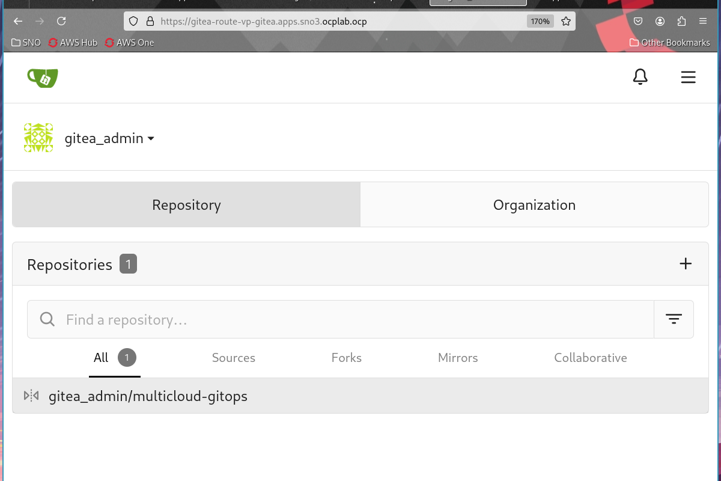Image resolution: width=721 pixels, height=481 pixels.
Task: Select the Mirrors filter tab
Action: pos(457,358)
